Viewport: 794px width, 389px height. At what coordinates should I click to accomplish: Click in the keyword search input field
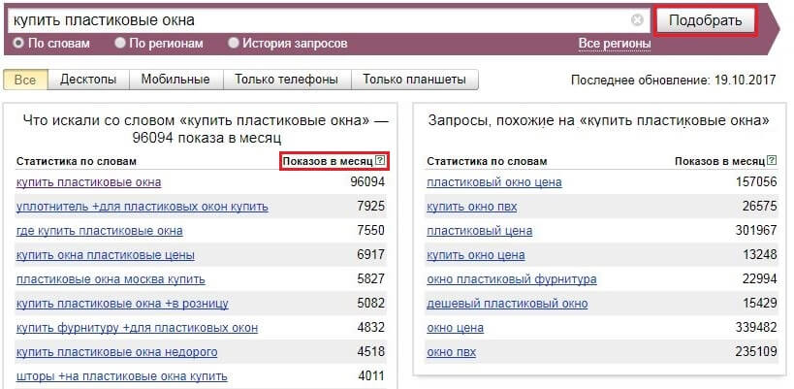click(x=320, y=19)
